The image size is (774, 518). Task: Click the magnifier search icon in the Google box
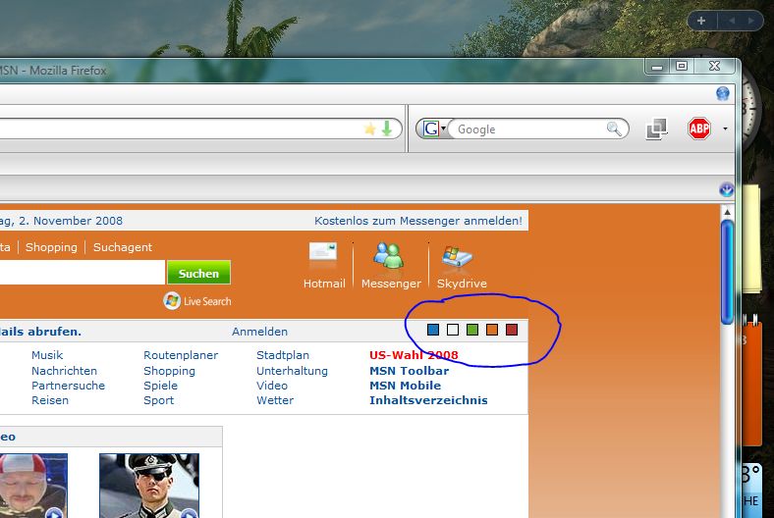[x=614, y=129]
